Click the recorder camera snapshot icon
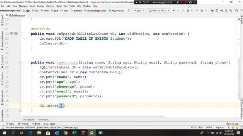 [x=190, y=2]
